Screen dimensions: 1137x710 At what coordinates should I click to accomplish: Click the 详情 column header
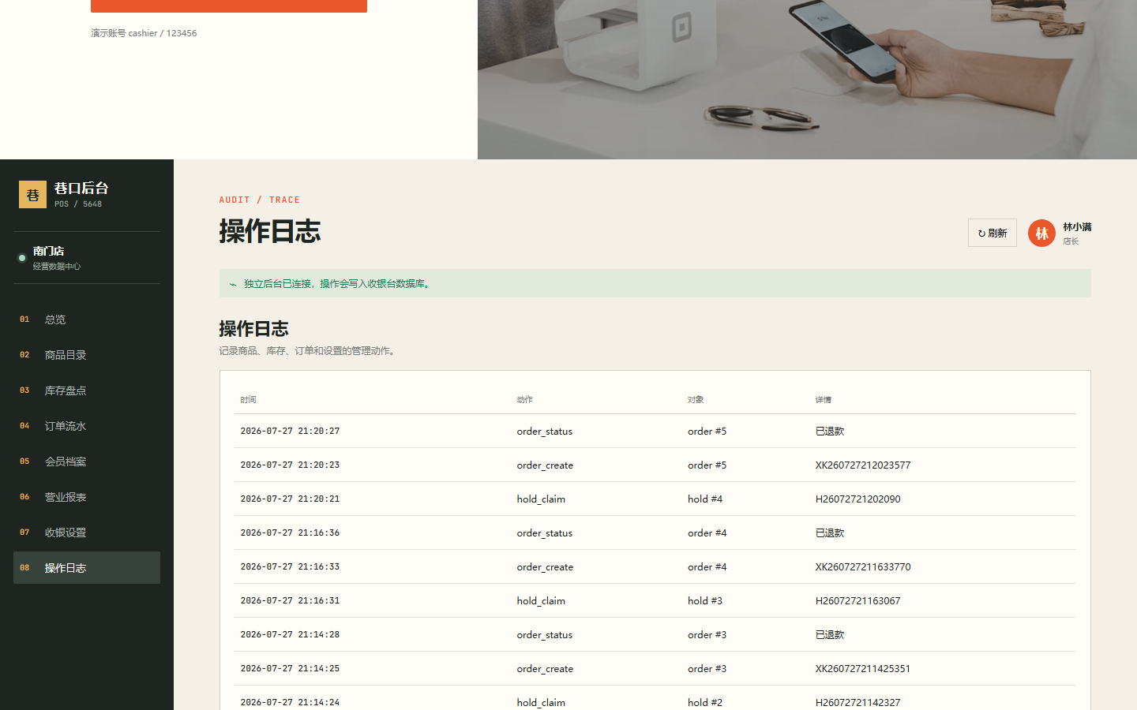(824, 400)
